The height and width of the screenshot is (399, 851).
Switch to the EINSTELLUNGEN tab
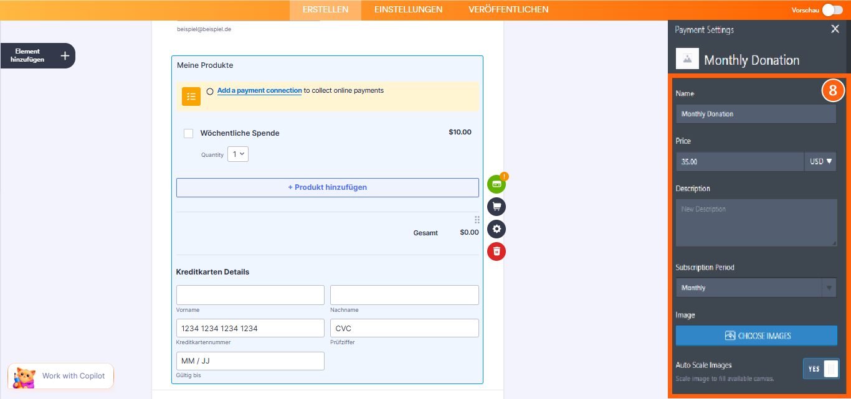pos(408,10)
